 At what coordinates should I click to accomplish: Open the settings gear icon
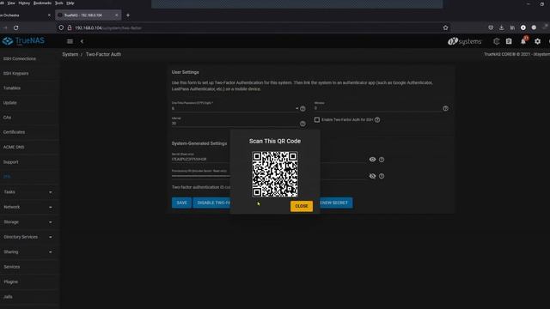[537, 41]
